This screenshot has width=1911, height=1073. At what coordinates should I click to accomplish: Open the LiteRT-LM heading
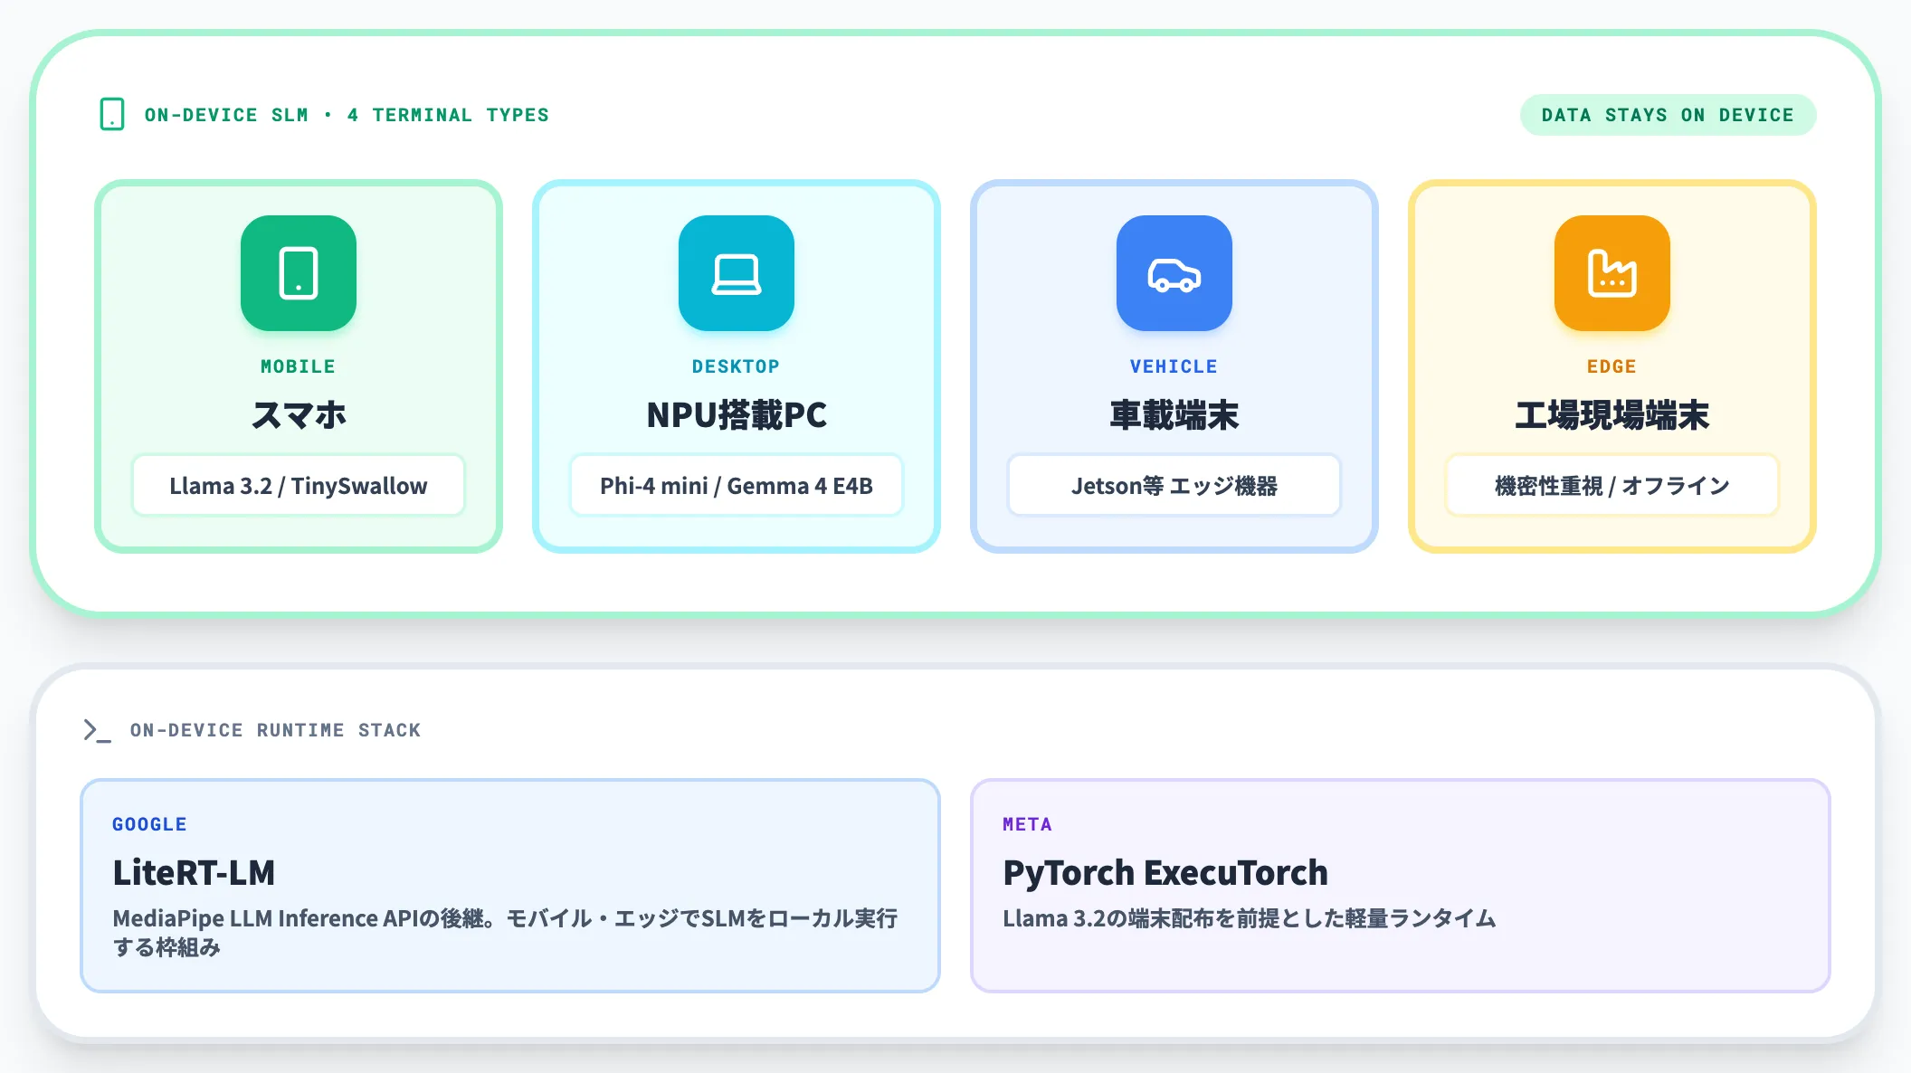[194, 873]
